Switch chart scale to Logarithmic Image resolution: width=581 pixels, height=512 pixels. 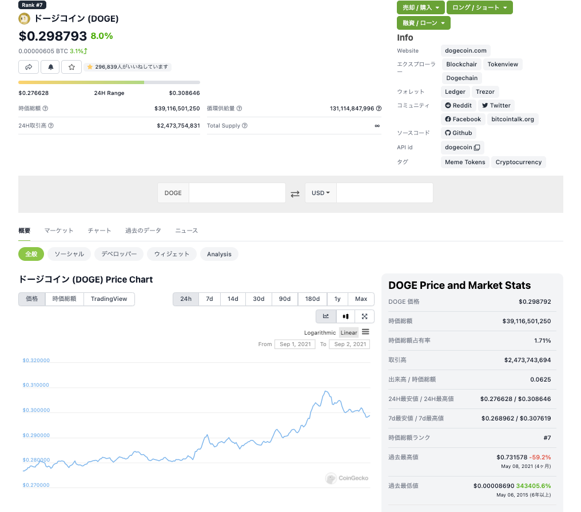(x=320, y=332)
